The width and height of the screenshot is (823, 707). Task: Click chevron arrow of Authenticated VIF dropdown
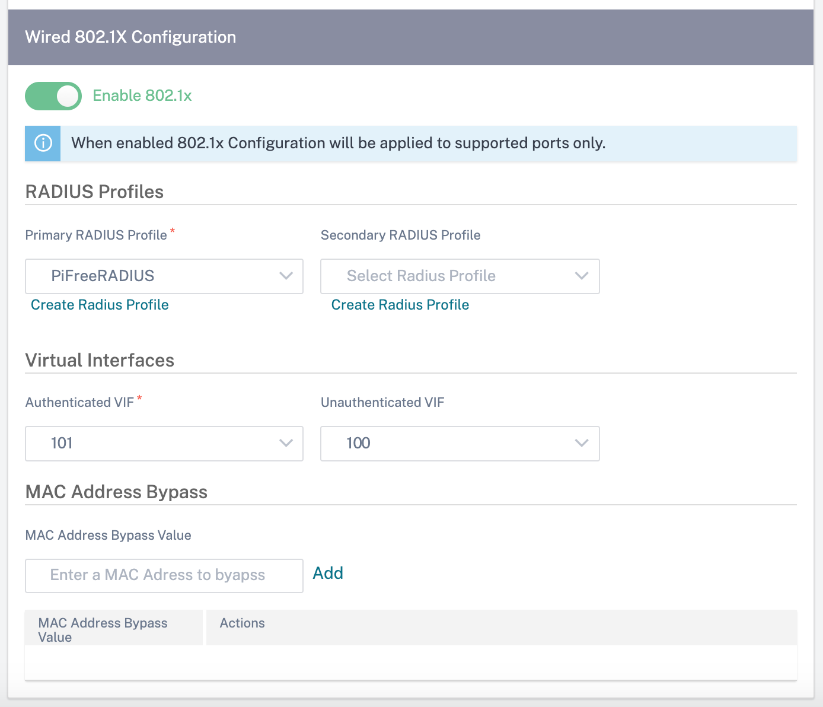coord(286,443)
